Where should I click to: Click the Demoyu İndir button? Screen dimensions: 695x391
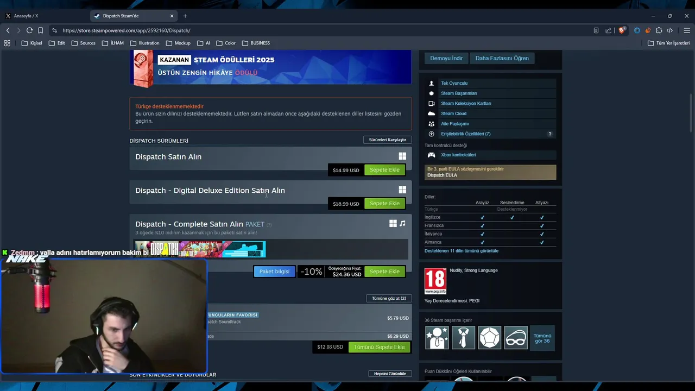(446, 58)
